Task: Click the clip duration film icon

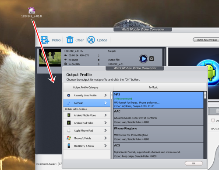Action: (x=66, y=55)
